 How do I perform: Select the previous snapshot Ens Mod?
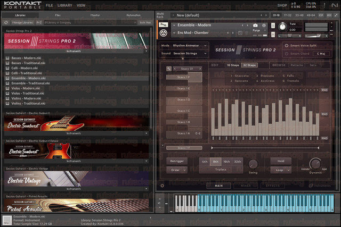point(228,33)
